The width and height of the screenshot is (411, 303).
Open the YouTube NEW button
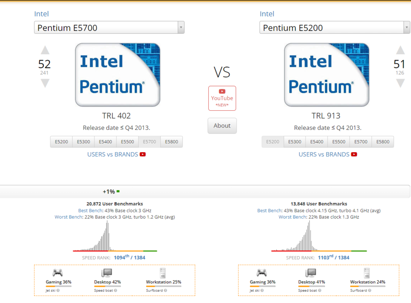click(x=222, y=98)
